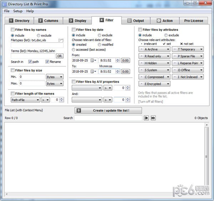This screenshot has width=214, height=201.
Task: Open the P Sparse File attribute dropdown
Action: (x=188, y=56)
